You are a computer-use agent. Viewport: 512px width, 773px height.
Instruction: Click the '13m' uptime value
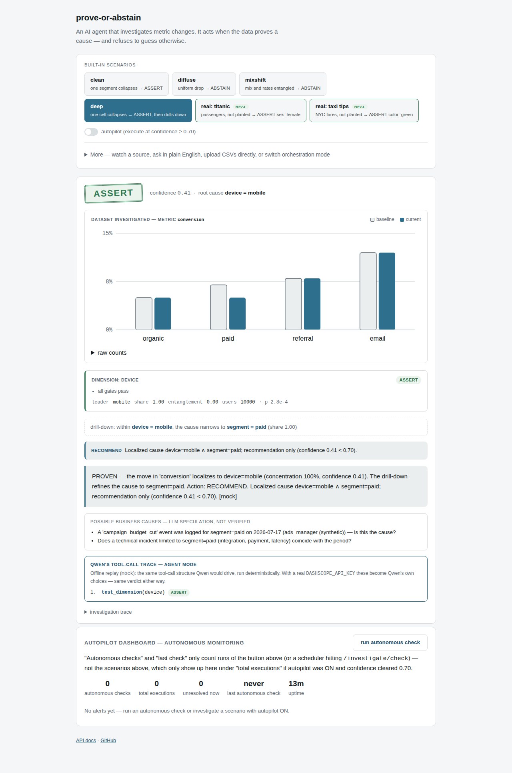pos(296,684)
